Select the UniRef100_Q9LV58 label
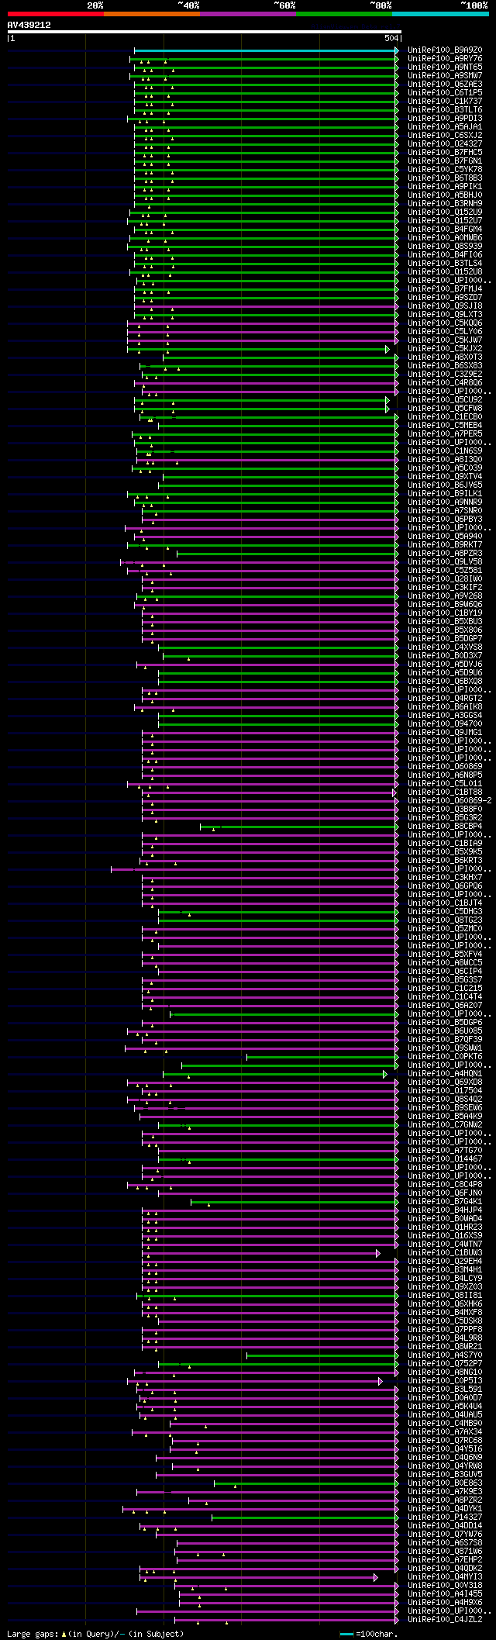This screenshot has height=1640, width=496. coord(445,562)
